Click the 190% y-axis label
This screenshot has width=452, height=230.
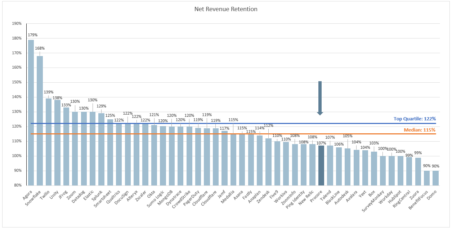tap(17, 23)
